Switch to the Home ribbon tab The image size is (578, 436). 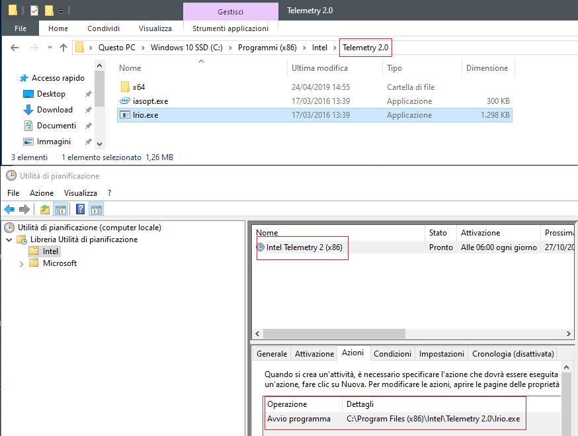pos(58,28)
